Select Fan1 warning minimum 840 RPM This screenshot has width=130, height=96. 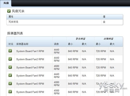73,51
